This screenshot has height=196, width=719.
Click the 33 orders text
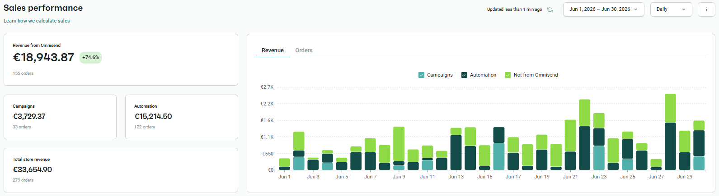[22, 127]
